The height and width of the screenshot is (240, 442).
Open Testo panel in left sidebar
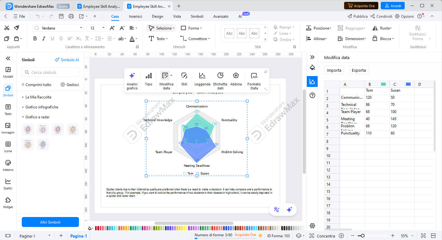pos(8,110)
